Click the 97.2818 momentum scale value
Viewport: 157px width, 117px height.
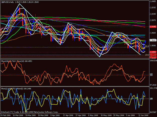(153, 85)
